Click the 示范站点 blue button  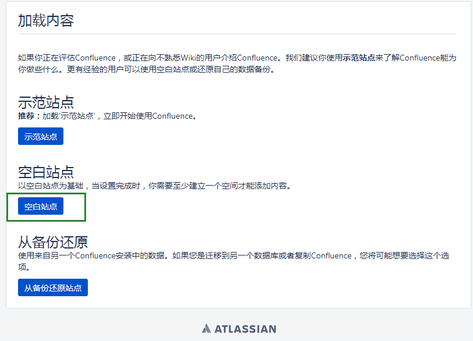click(x=41, y=136)
